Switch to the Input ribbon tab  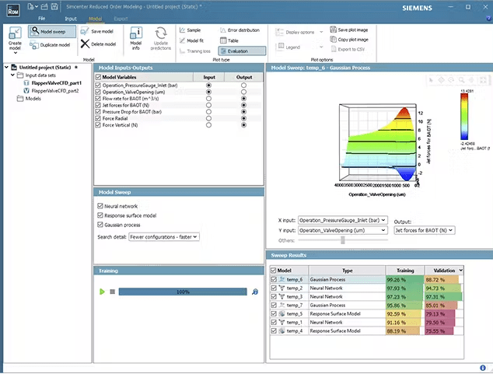click(x=71, y=17)
